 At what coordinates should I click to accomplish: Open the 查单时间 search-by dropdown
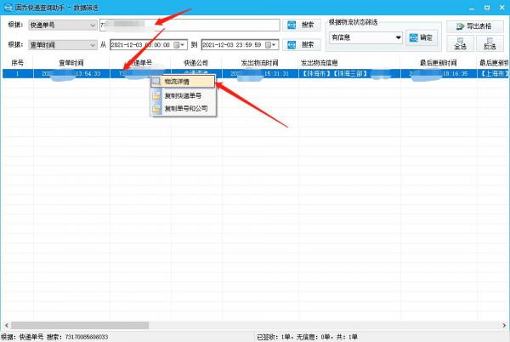pyautogui.click(x=62, y=44)
